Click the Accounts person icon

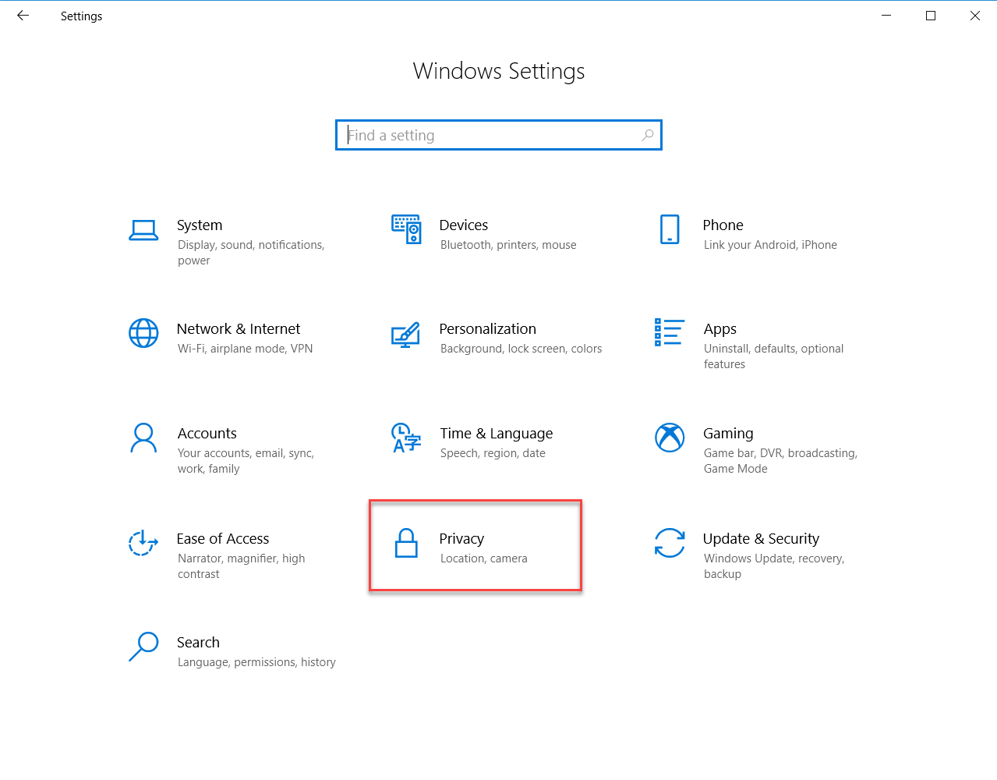click(143, 438)
